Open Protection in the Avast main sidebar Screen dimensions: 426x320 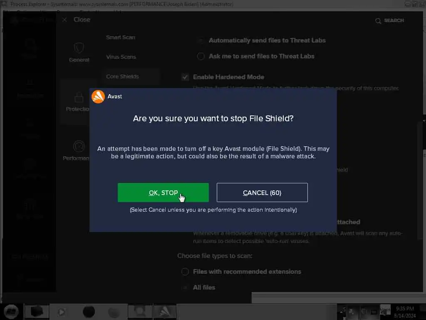(30, 88)
